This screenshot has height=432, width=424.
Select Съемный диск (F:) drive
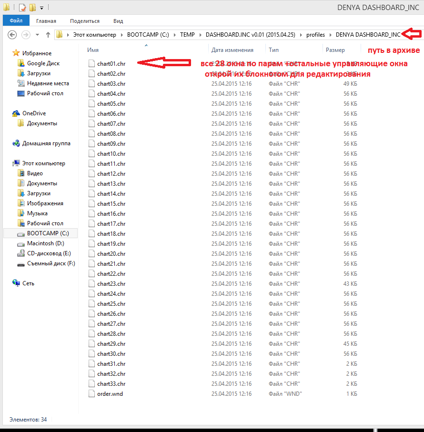pos(51,263)
